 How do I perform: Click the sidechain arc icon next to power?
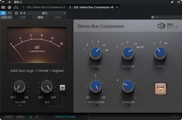pos(10,13)
